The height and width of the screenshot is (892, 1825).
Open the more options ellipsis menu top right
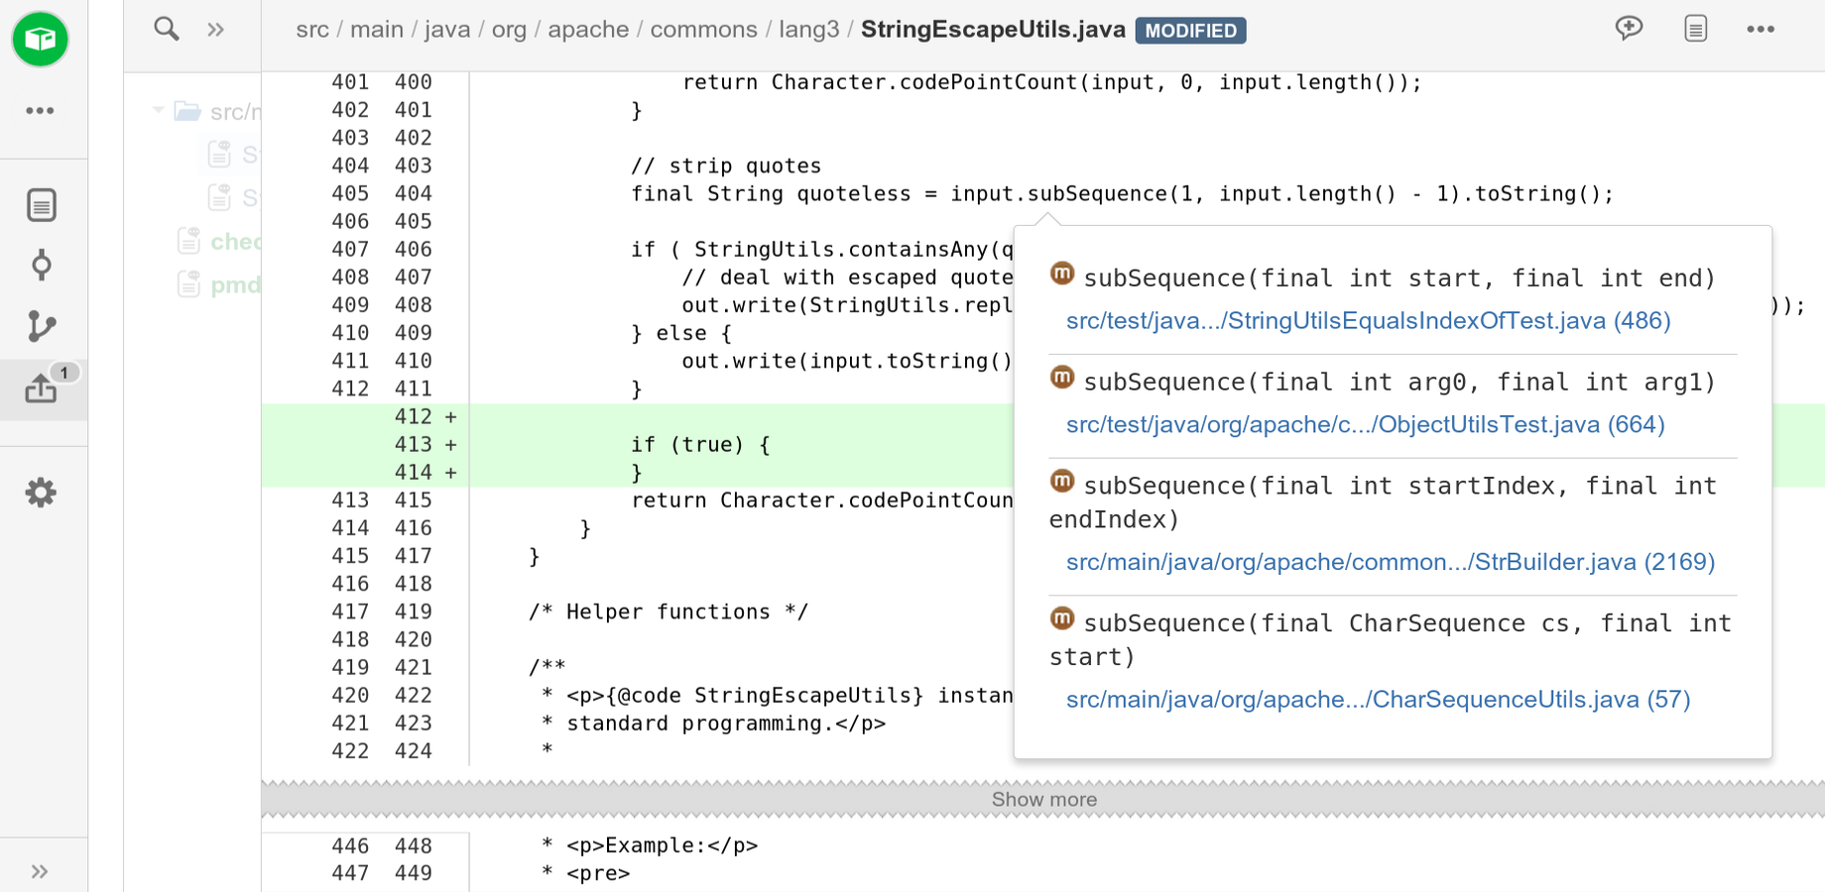pos(1762,29)
